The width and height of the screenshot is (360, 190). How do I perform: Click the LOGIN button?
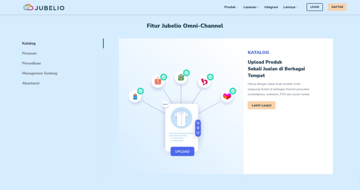pyautogui.click(x=315, y=7)
